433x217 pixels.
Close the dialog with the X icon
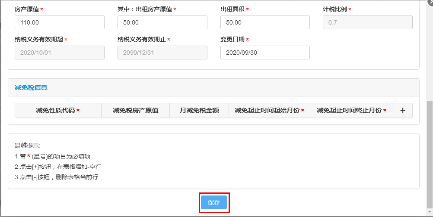pos(430,2)
